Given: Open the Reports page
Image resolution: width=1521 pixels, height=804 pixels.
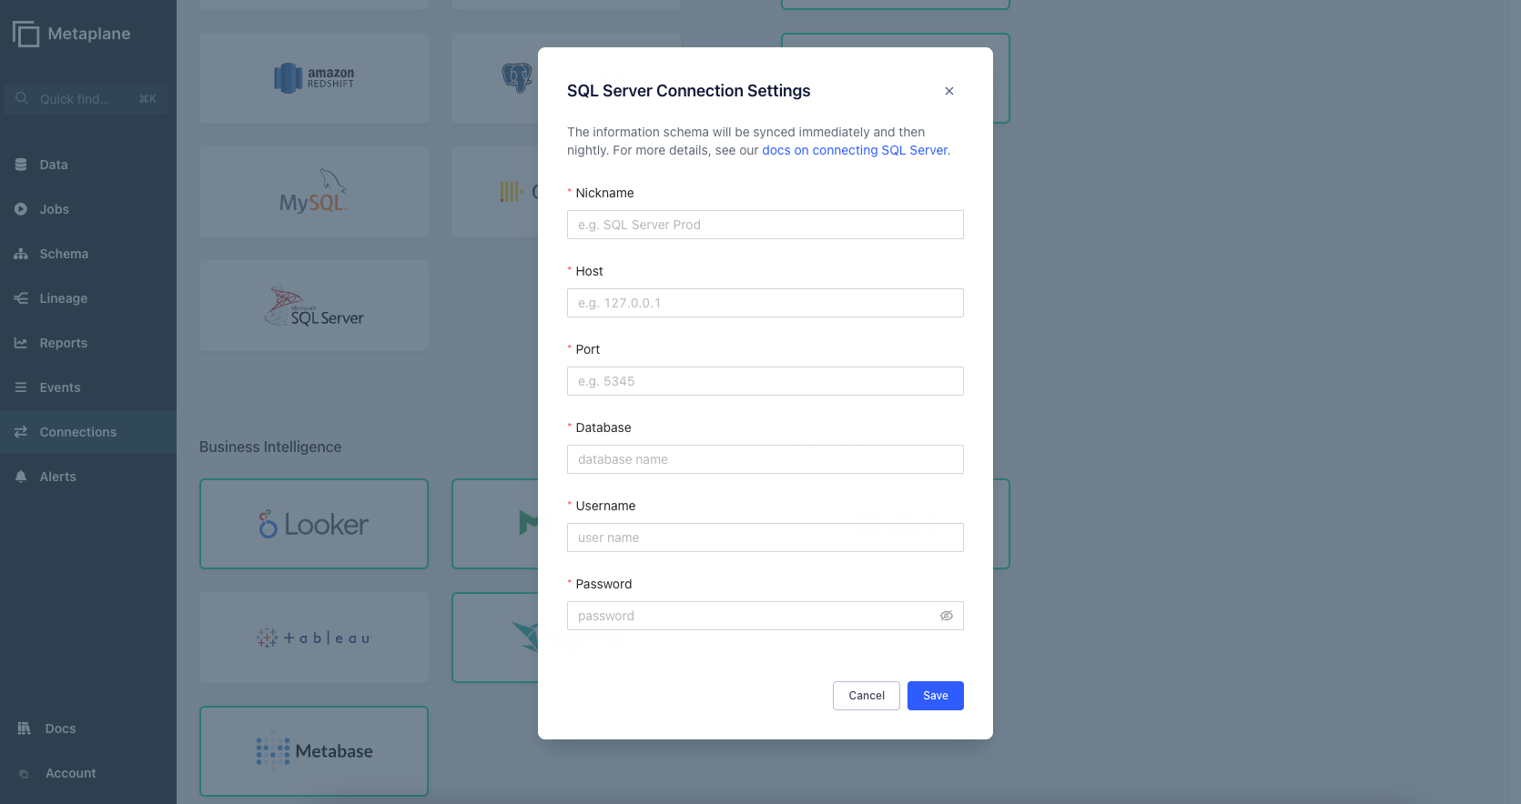Looking at the screenshot, I should click(88, 343).
